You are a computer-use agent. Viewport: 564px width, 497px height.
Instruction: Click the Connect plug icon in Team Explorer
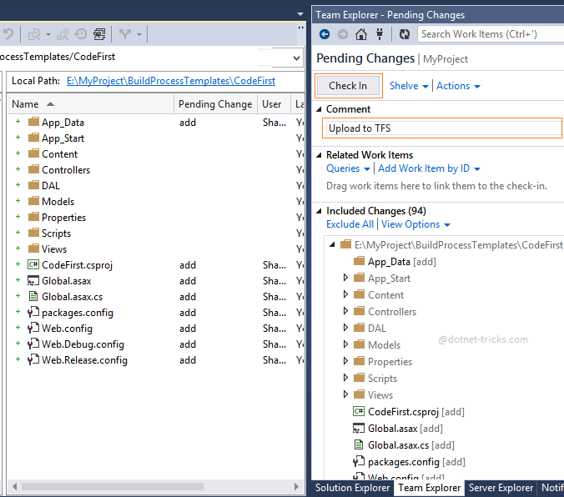pyautogui.click(x=380, y=34)
